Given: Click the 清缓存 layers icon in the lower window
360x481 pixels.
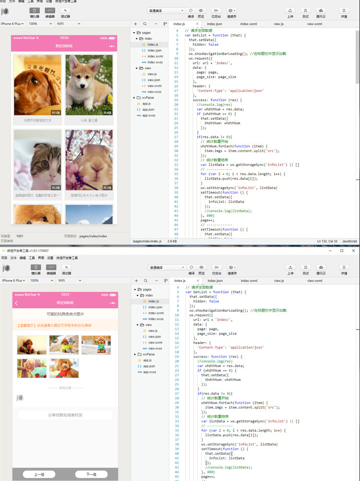Looking at the screenshot, I should pos(232,267).
